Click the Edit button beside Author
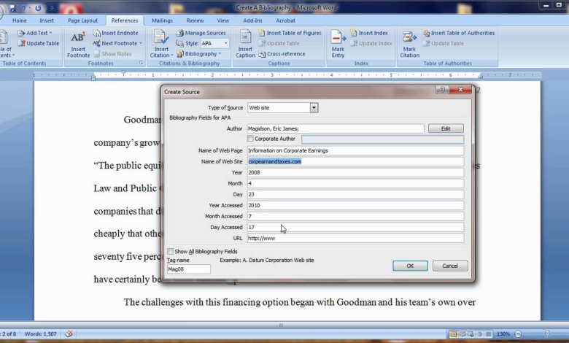The image size is (569, 343). (x=446, y=128)
